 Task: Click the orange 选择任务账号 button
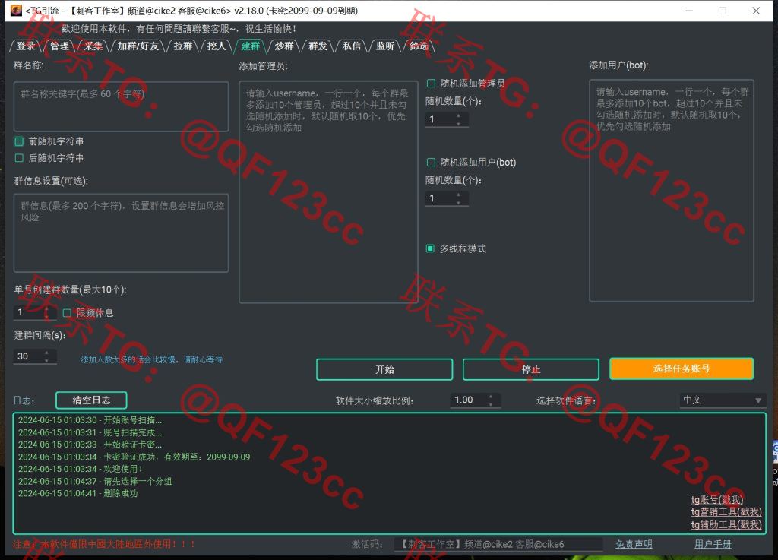[x=682, y=369]
